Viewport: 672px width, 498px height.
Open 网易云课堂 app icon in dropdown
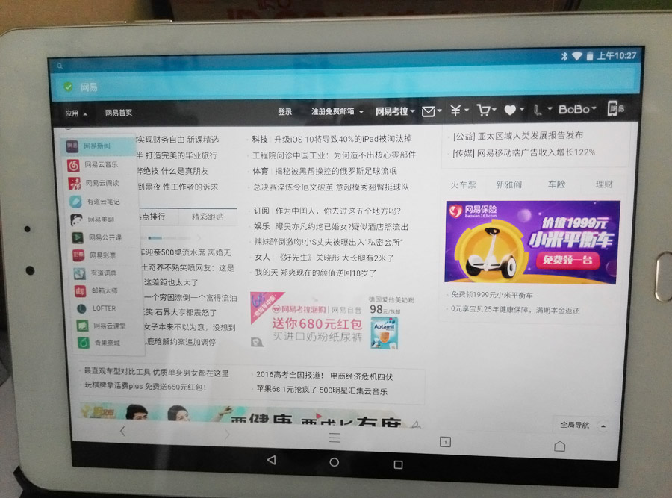point(82,326)
